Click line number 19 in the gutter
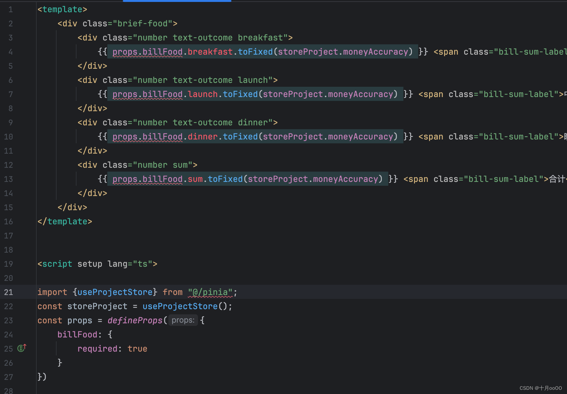 (9, 264)
